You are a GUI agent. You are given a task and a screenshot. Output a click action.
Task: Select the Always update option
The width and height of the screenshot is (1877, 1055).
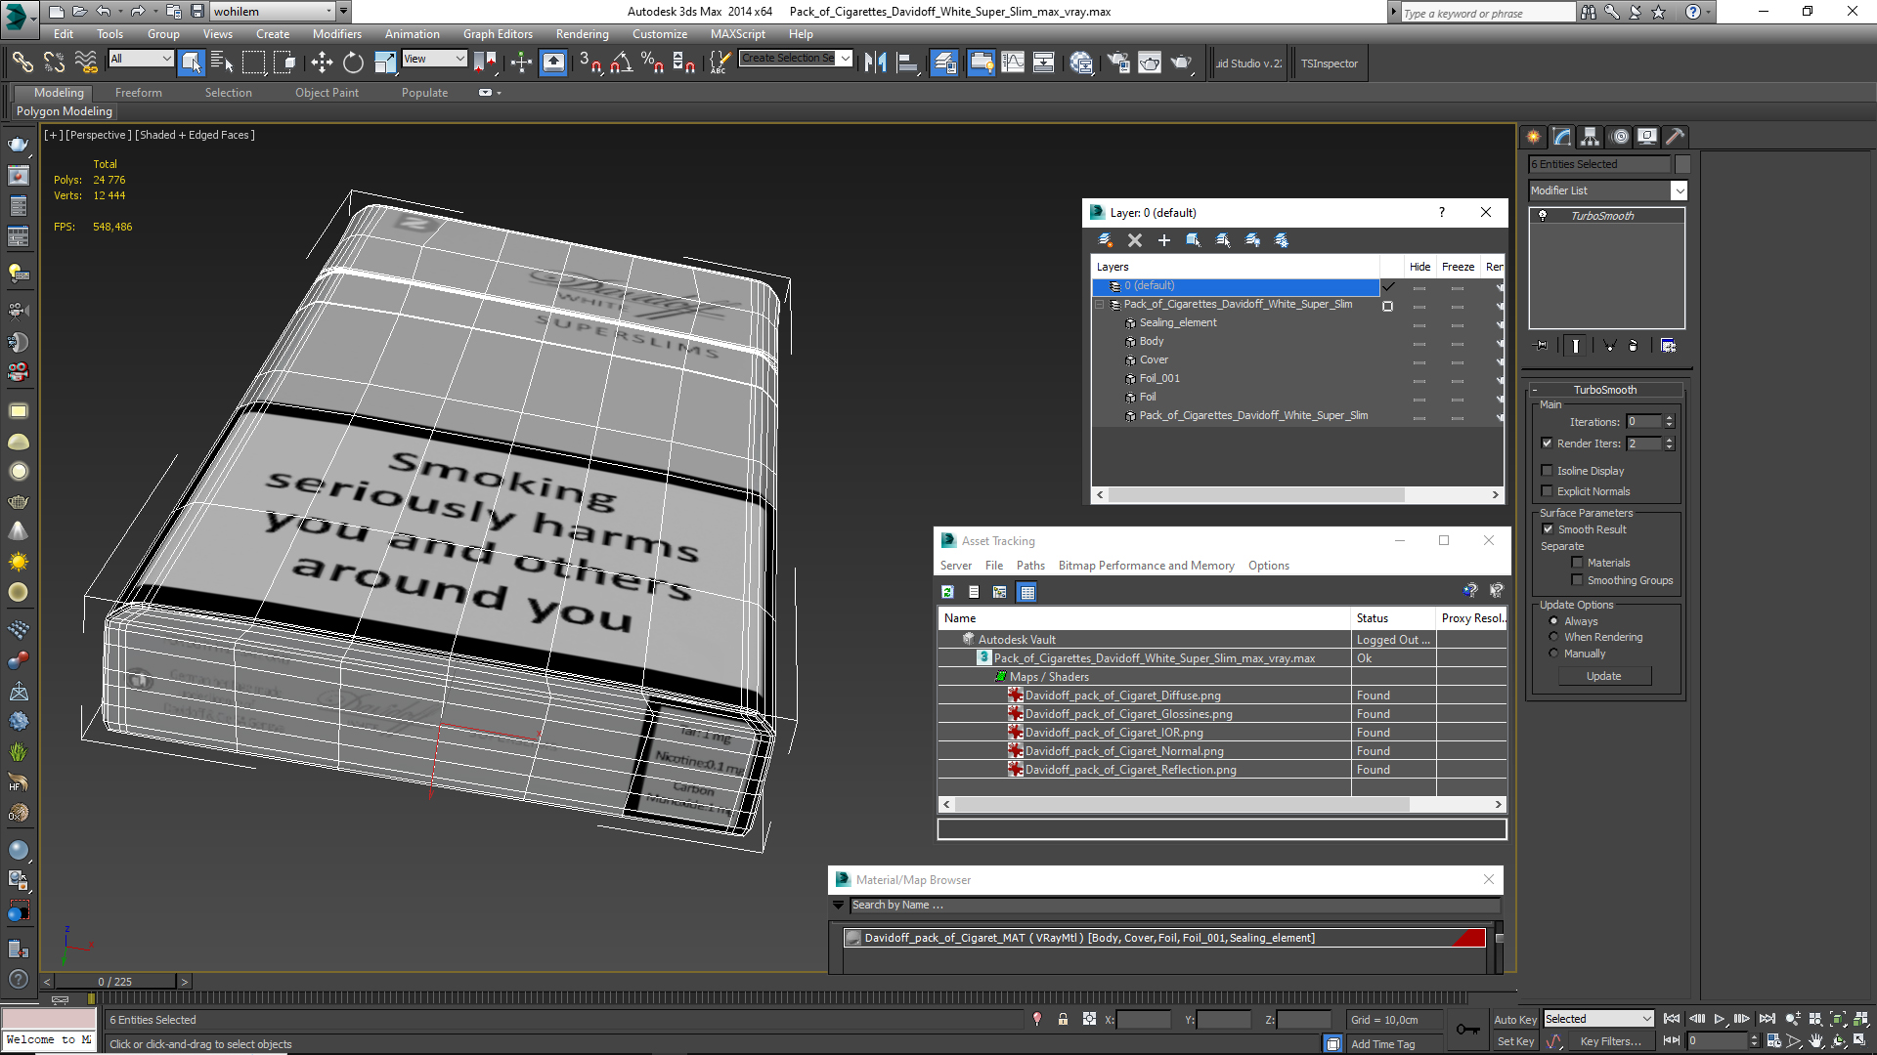tap(1553, 621)
